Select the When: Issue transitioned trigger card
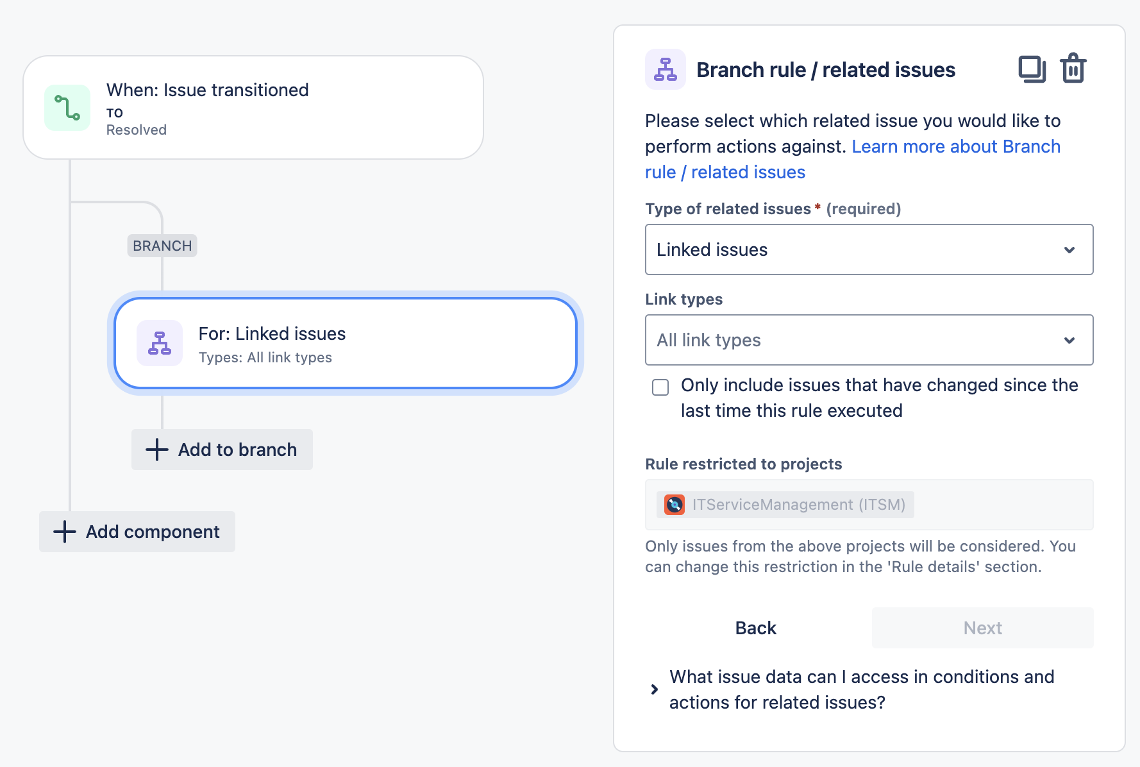 click(253, 108)
